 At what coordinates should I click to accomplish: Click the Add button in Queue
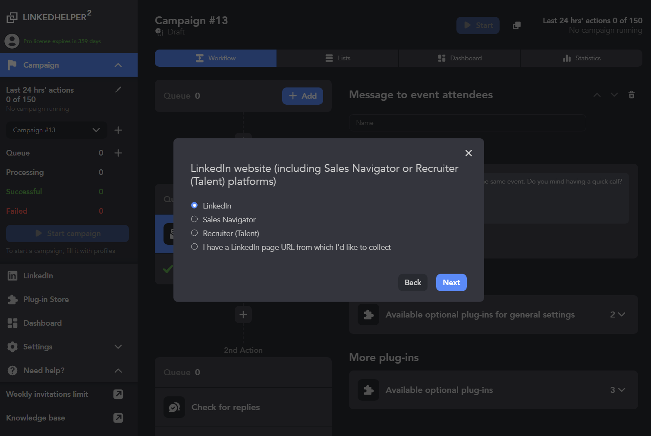[302, 96]
